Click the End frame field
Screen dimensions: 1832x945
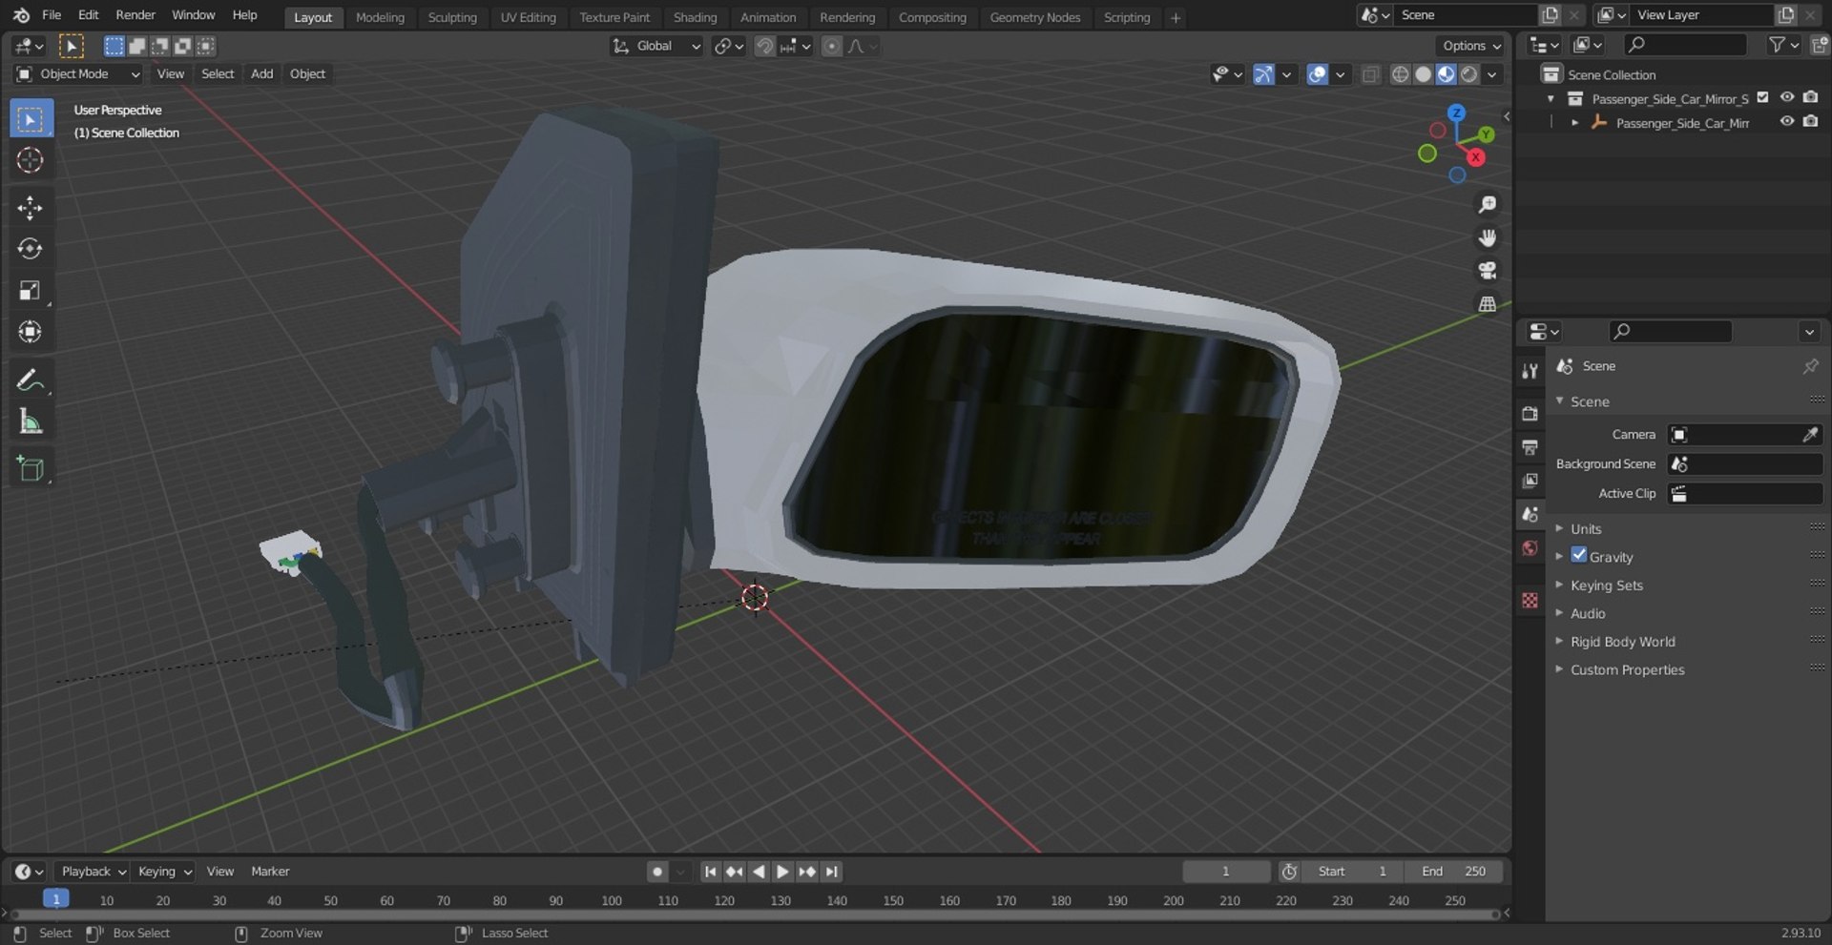[1453, 872]
